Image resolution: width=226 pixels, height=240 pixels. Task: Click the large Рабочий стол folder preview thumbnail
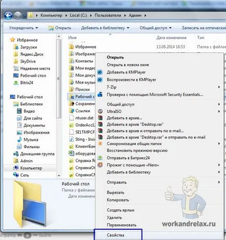click(x=30, y=205)
